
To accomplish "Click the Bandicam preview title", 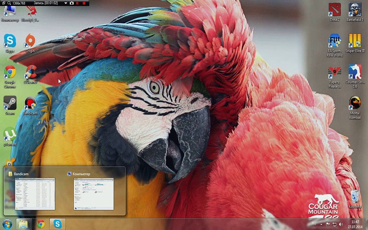I will pos(21,174).
